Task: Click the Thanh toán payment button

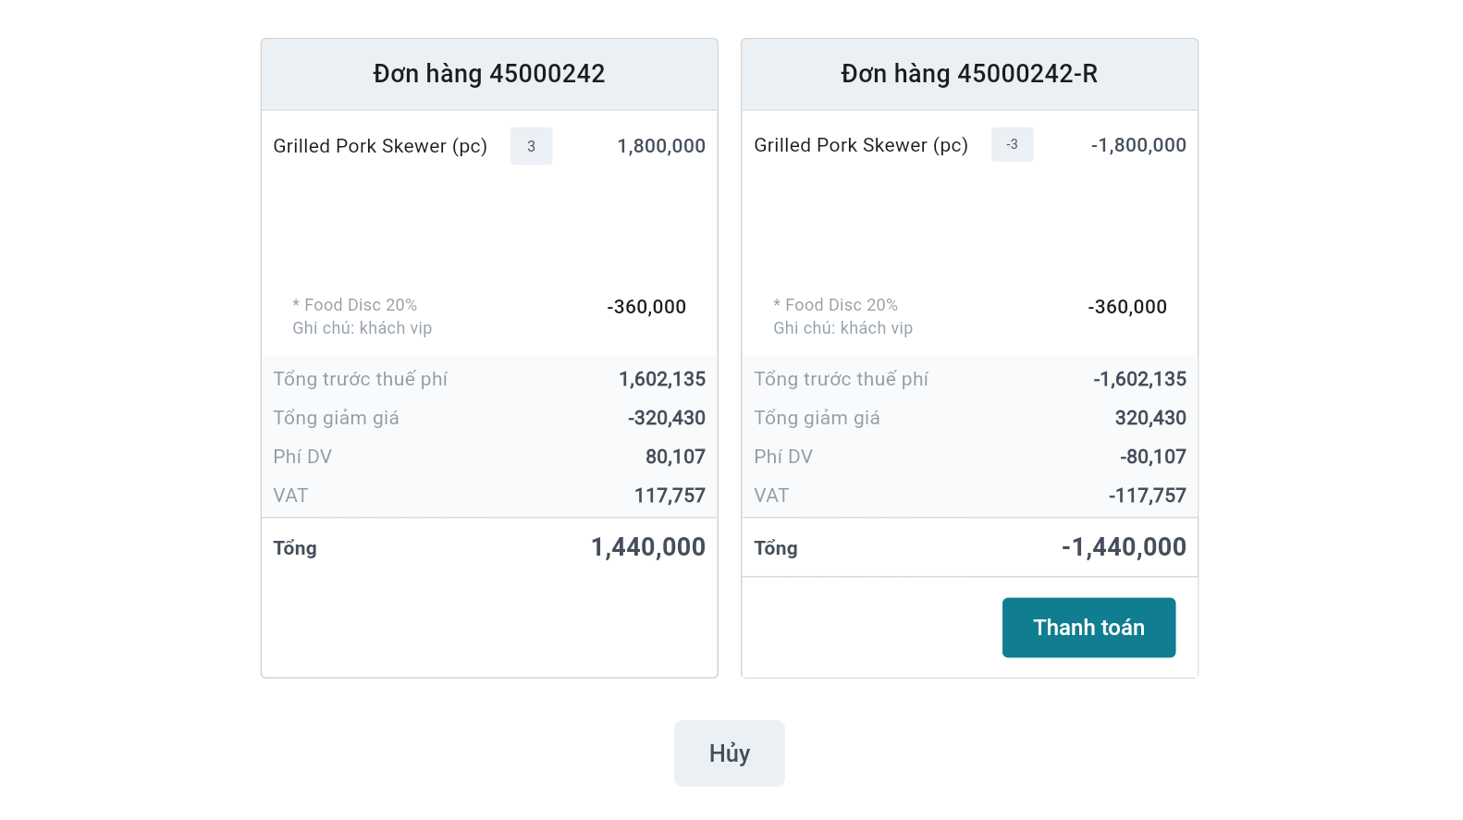Action: 1088,628
